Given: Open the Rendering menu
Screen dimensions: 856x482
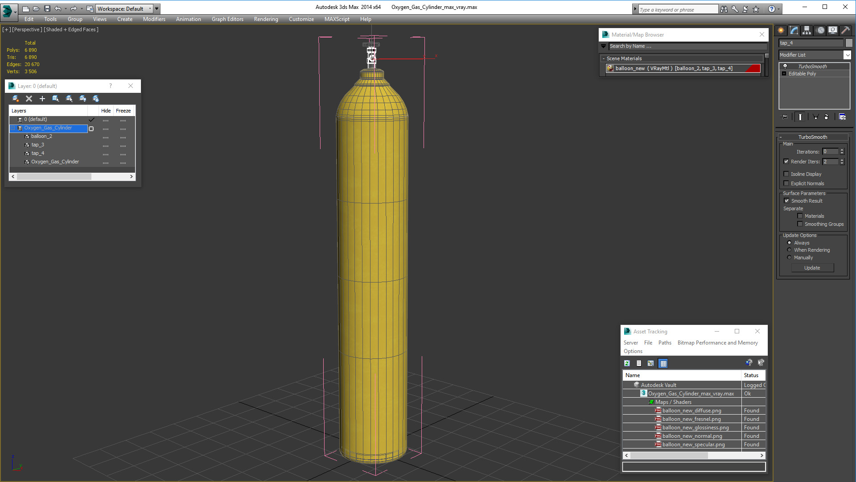Looking at the screenshot, I should tap(266, 19).
